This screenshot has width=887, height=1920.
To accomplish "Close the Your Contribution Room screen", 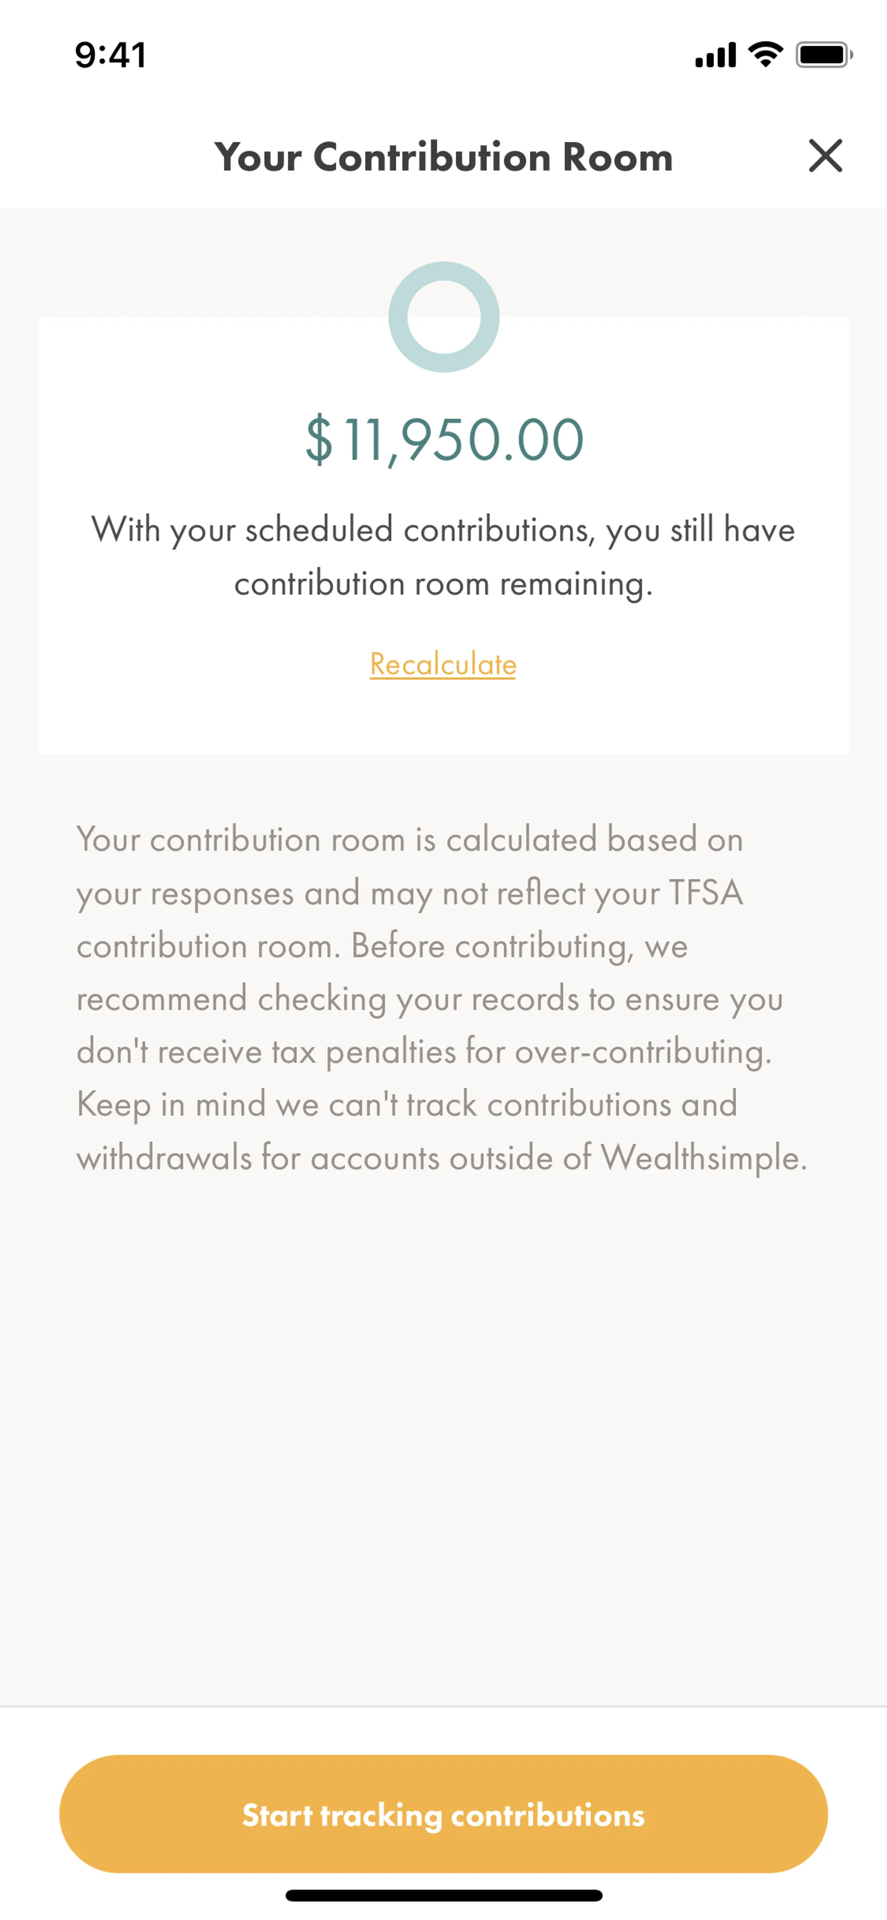I will 825,156.
